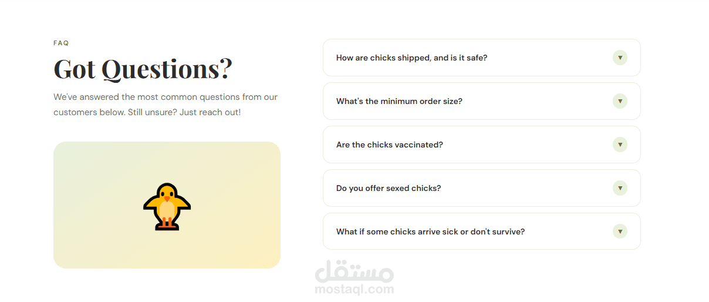Click the yellow chick emoji illustration
The image size is (709, 302).
(167, 206)
